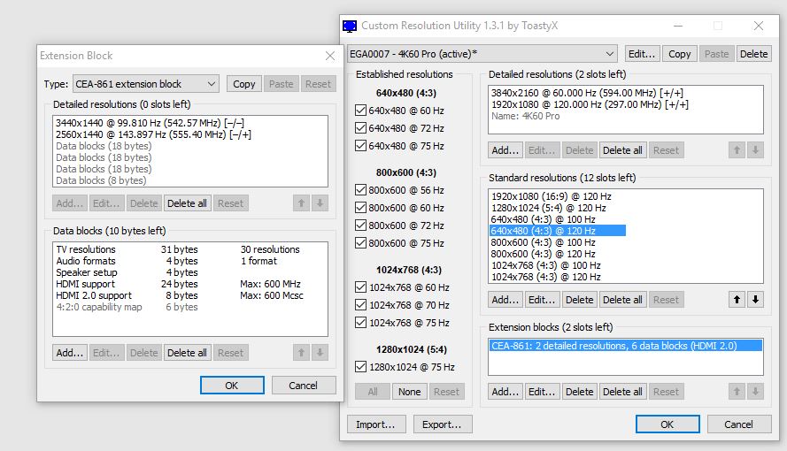Move standard resolution up with arrow button
787x451 pixels.
click(x=737, y=300)
